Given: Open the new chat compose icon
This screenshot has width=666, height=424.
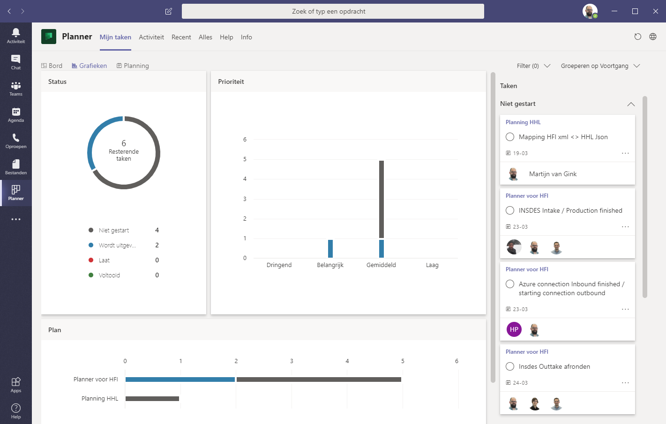Looking at the screenshot, I should point(168,11).
